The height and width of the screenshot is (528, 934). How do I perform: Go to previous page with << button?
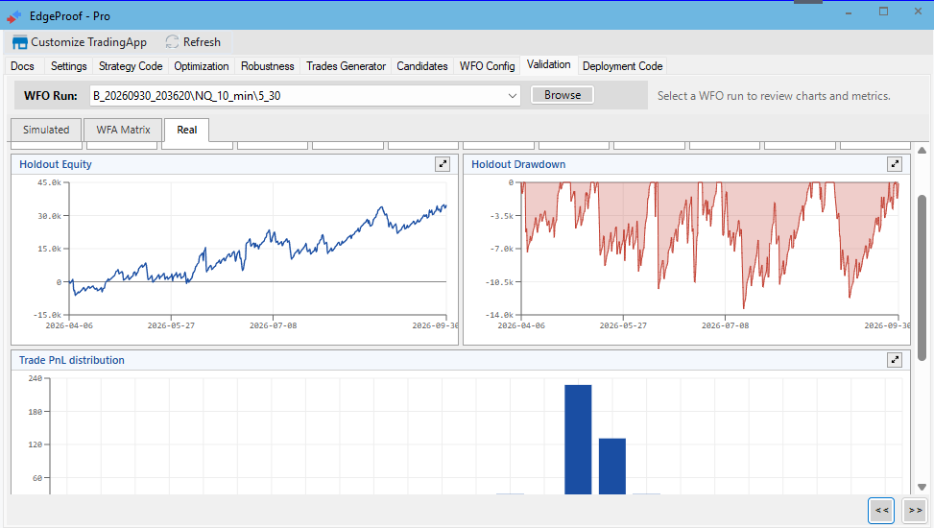tap(881, 510)
